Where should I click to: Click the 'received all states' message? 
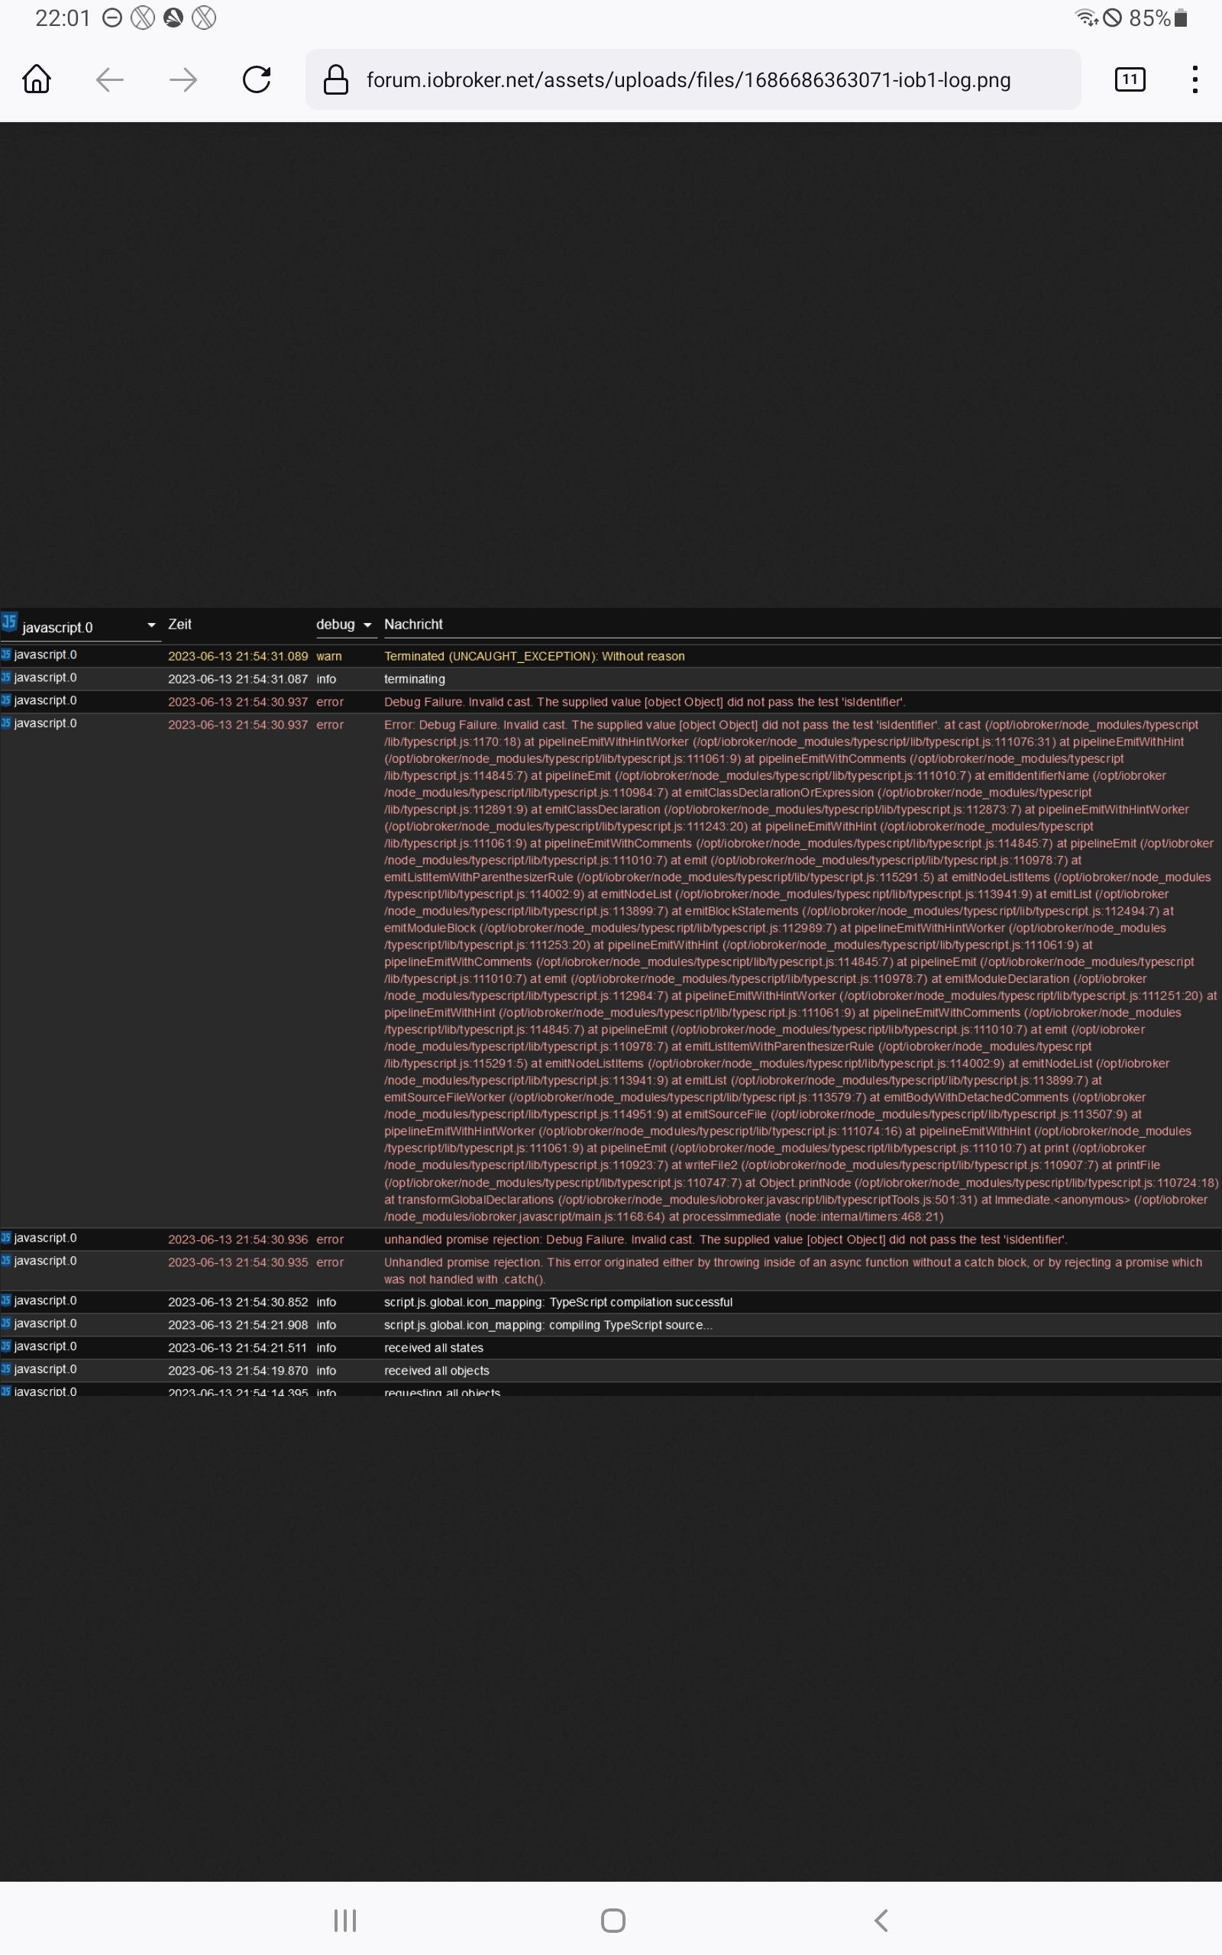point(434,1347)
